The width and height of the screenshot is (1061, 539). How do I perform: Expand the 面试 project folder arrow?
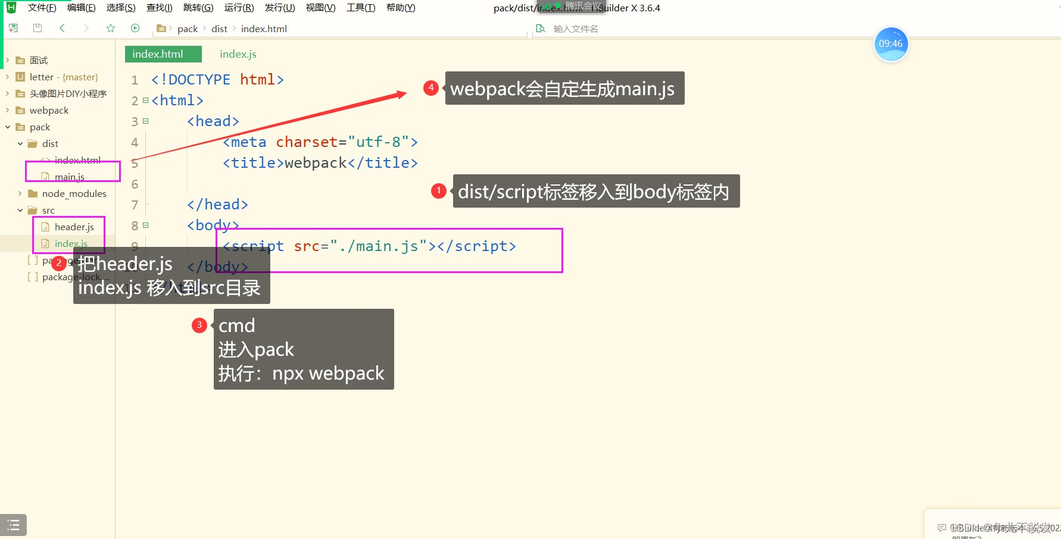7,60
